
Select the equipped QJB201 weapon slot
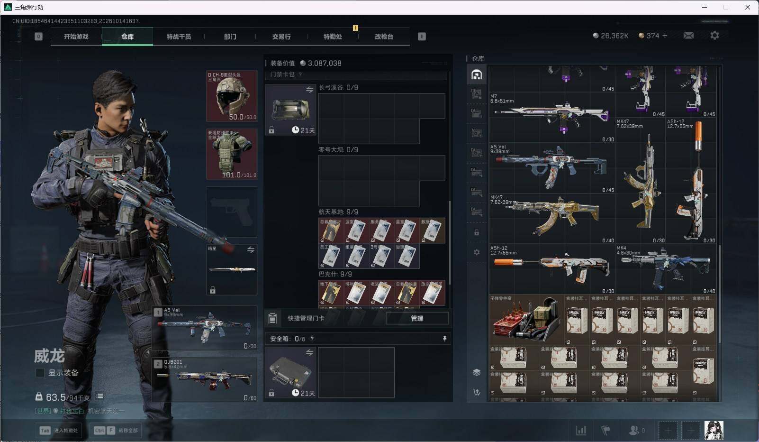coord(205,379)
